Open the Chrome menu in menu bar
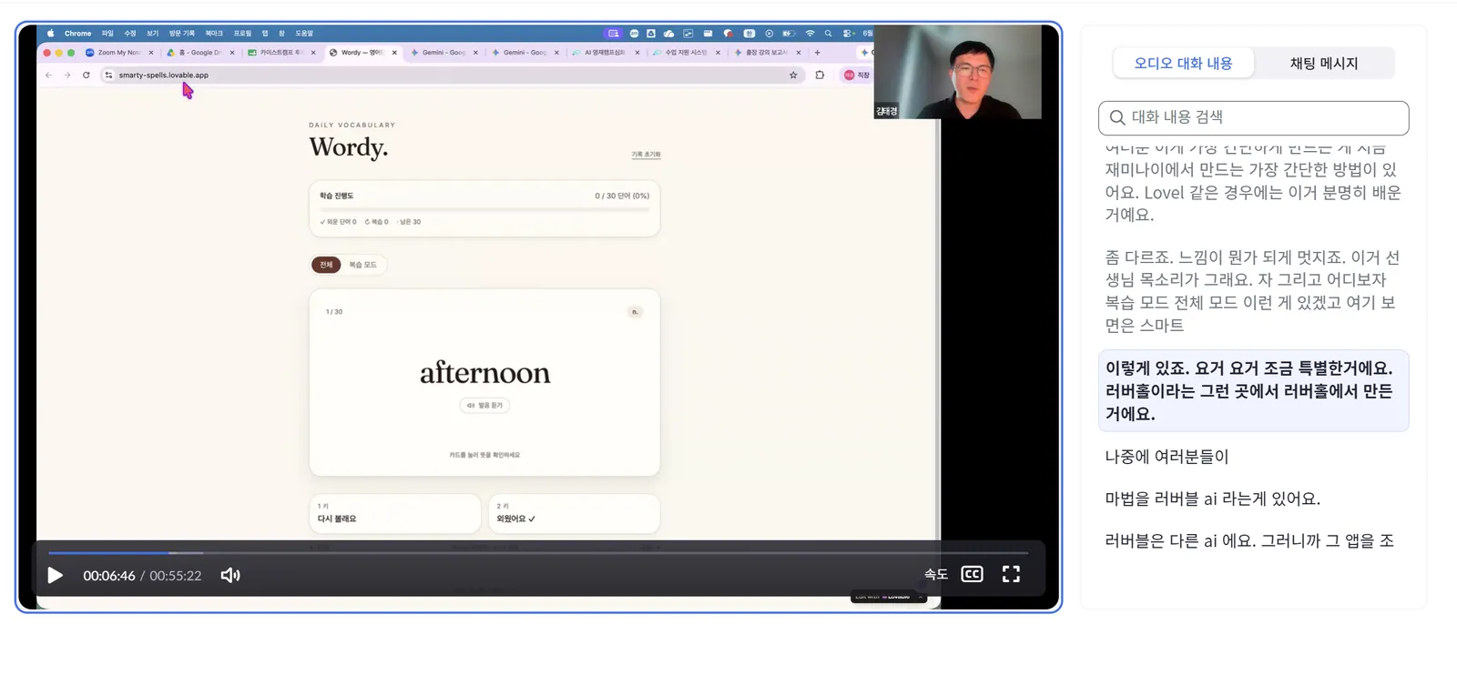Screen dimensions: 1457x685 [77, 34]
